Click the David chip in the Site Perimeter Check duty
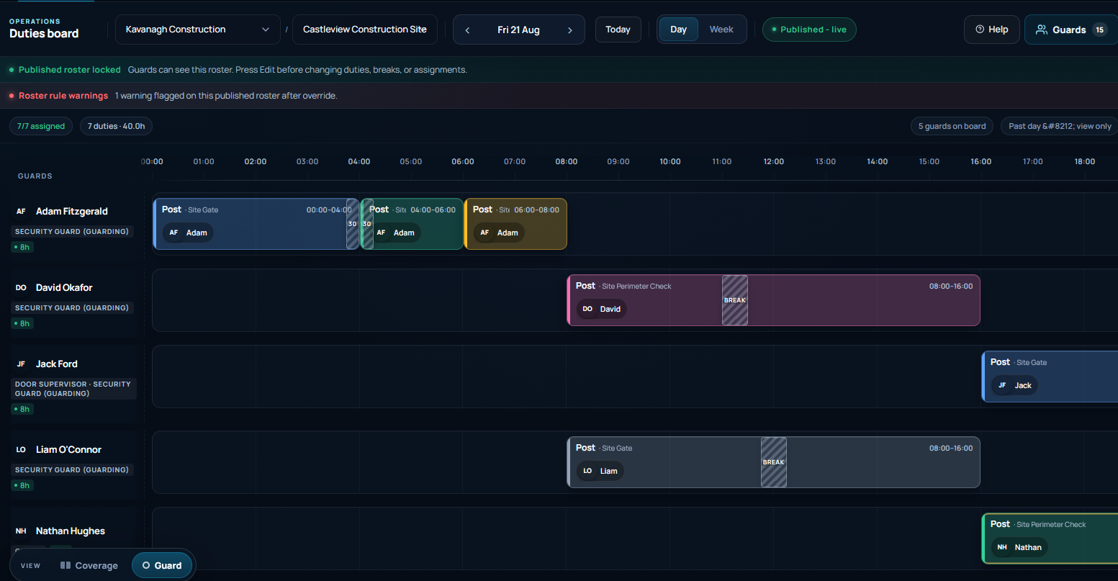This screenshot has height=581, width=1118. 601,309
